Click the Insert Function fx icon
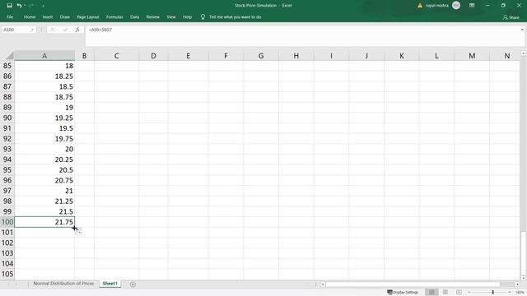The width and height of the screenshot is (527, 296). (x=77, y=30)
